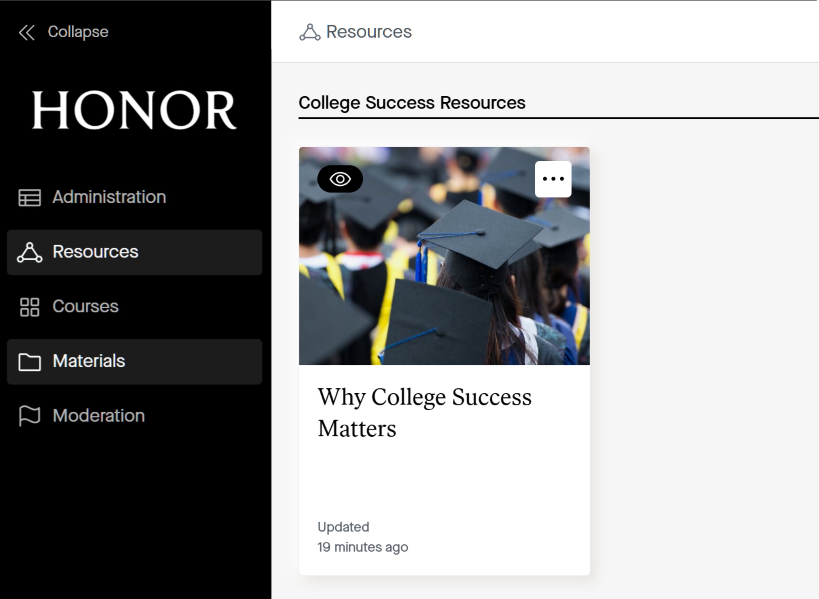The image size is (819, 599).
Task: Click the double-chevron collapse sidebar icon
Action: [x=27, y=32]
